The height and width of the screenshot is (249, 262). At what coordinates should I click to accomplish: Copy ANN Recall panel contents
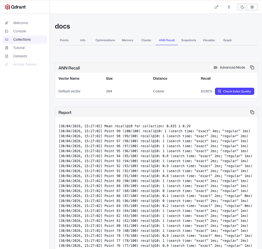252,68
